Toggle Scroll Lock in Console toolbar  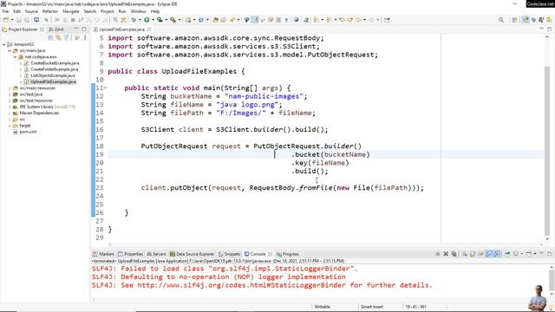tap(473, 254)
